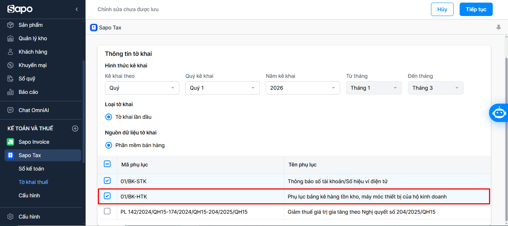The image size is (508, 226).
Task: Uncheck the 01/BK-STK appendix checkbox
Action: tap(107, 181)
